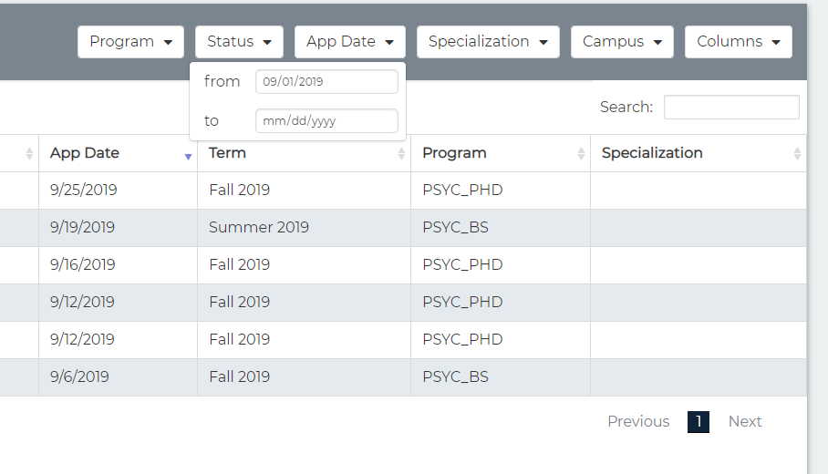Open the Specialization filter dropdown
828x474 pixels.
[x=488, y=42]
